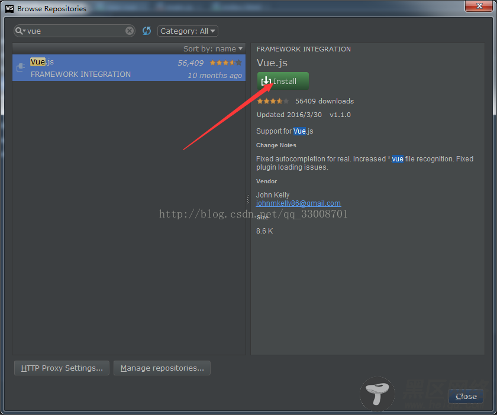Click the Vue.js plugin icon in list
Image resolution: width=497 pixels, height=415 pixels.
click(21, 67)
